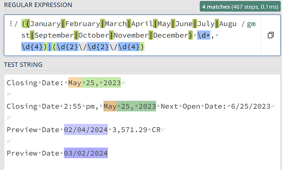Click the '6/25/2023' text in test string
Viewport: 282px width, 170px height.
(251, 106)
